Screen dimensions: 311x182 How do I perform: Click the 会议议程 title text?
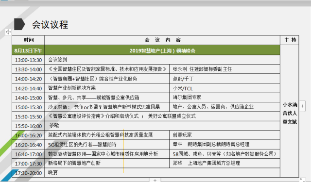point(50,25)
